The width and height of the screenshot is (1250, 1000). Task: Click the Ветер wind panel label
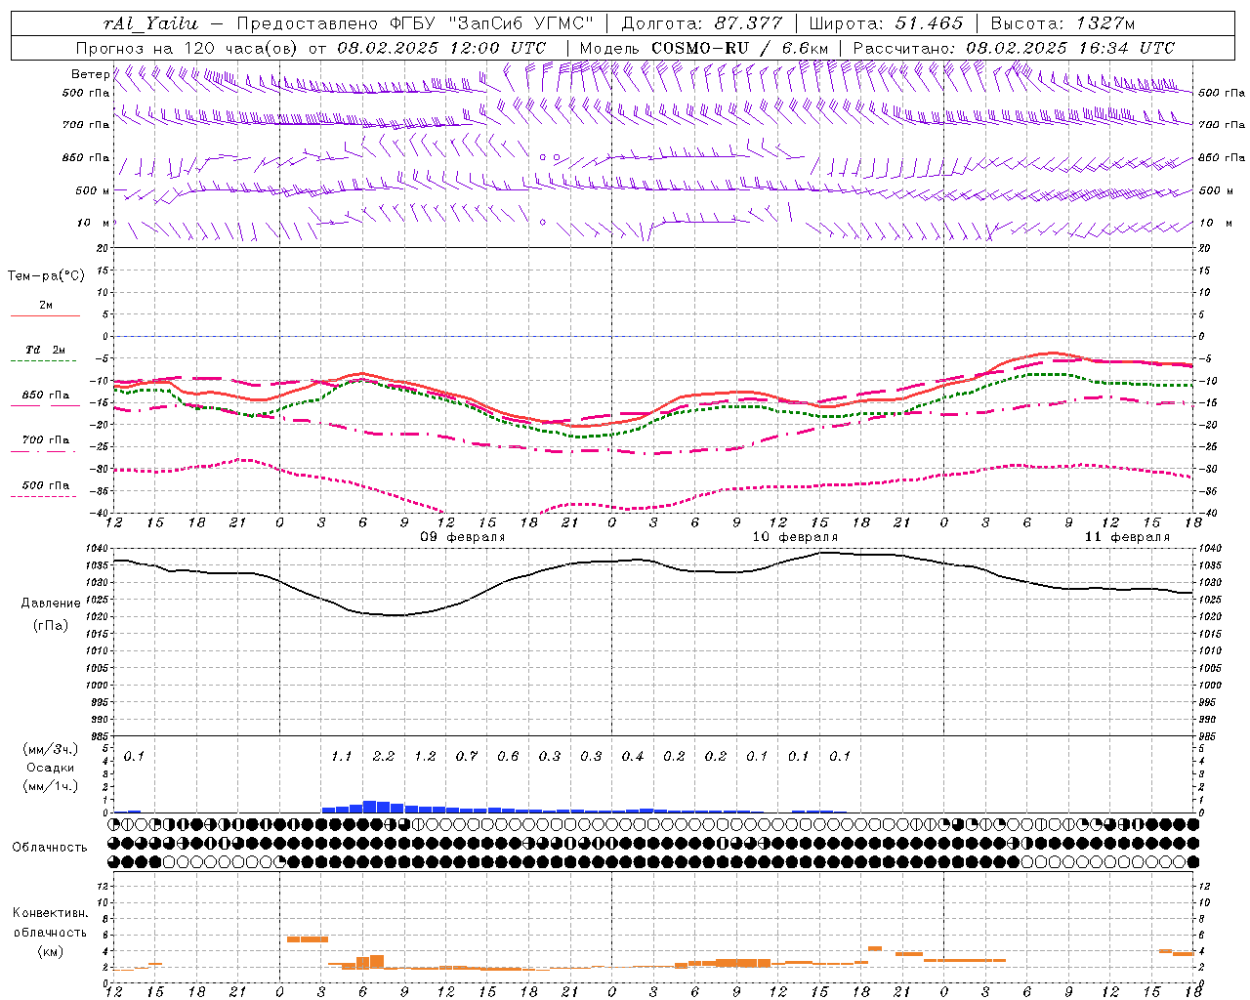click(x=90, y=74)
